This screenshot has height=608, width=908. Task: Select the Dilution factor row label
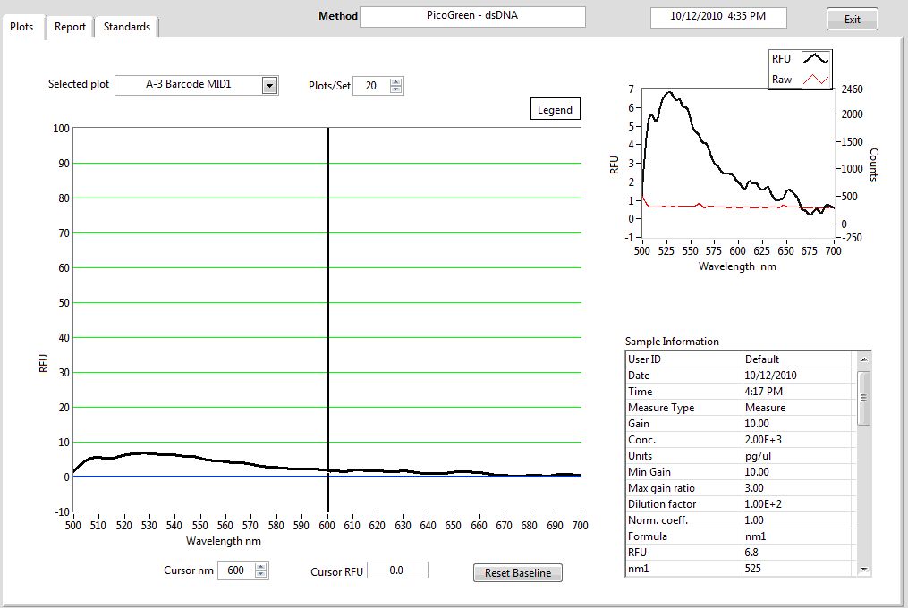point(662,504)
